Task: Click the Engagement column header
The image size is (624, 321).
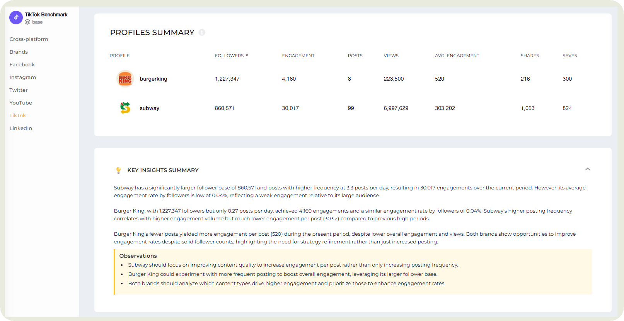Action: pos(298,56)
